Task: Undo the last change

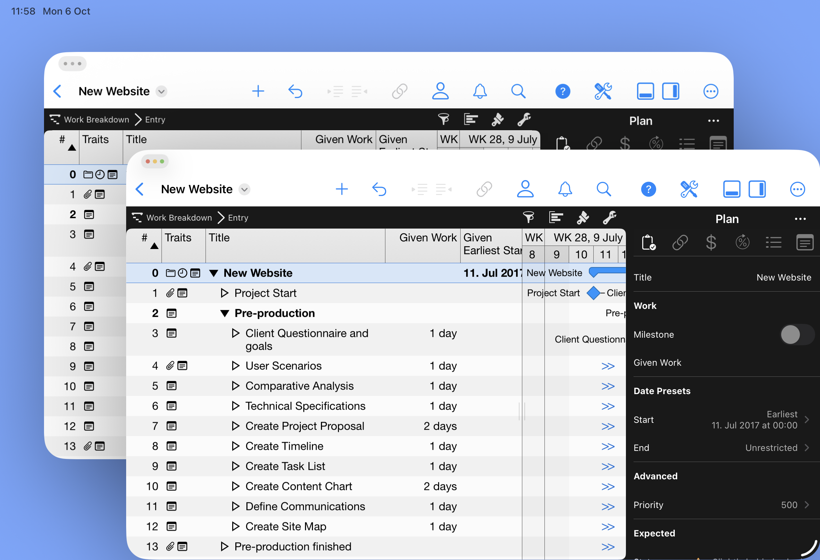Action: 379,189
